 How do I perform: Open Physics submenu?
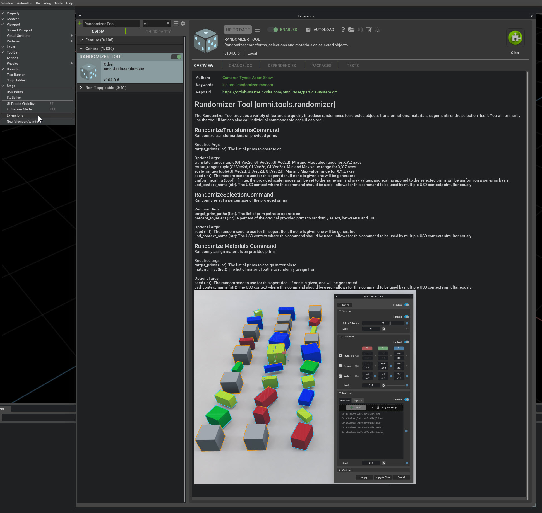[x=37, y=64]
